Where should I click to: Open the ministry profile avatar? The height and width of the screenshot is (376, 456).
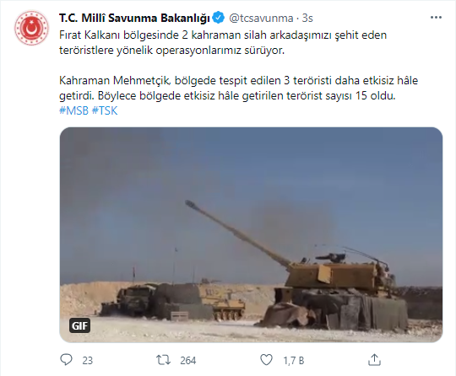click(31, 28)
